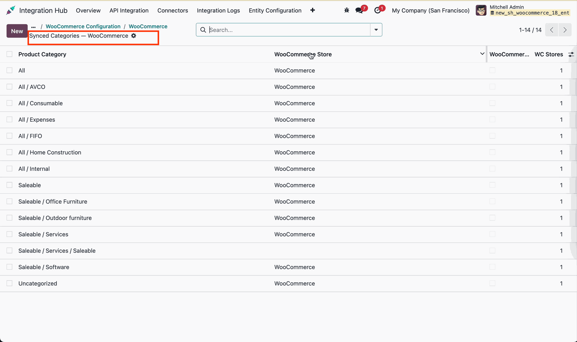Click WooCommerce store cell for All / FIFO
Image resolution: width=577 pixels, height=342 pixels.
(x=295, y=136)
